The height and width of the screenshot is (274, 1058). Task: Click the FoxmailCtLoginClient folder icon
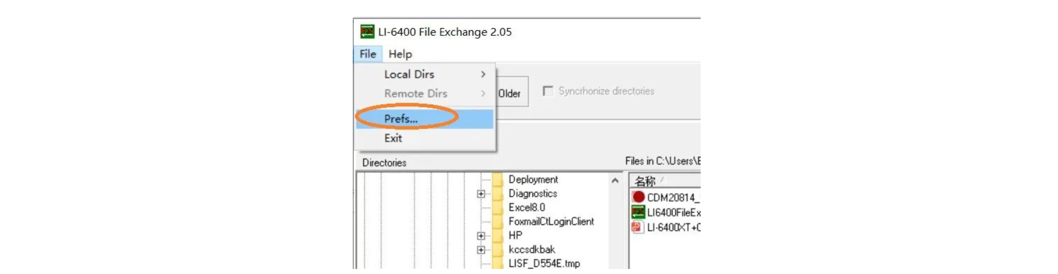(x=498, y=221)
